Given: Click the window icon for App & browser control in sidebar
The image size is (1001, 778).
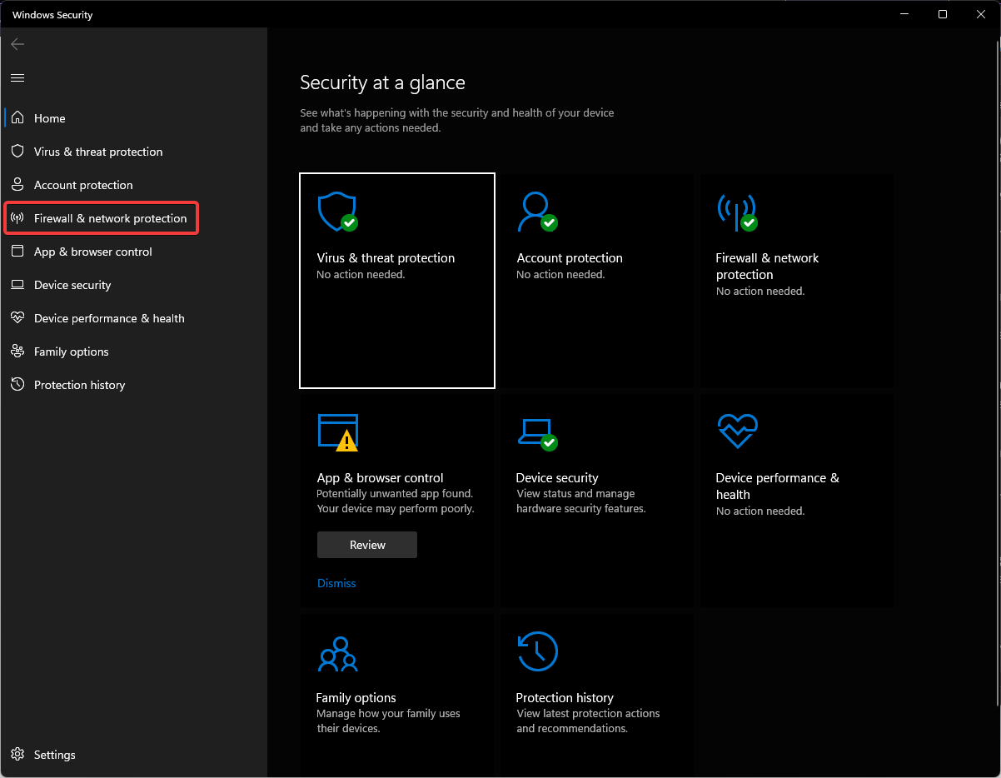Looking at the screenshot, I should (x=17, y=252).
